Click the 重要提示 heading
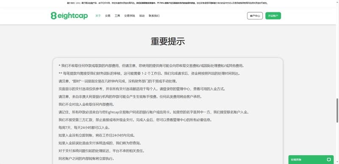The image size is (339, 164). [168, 41]
